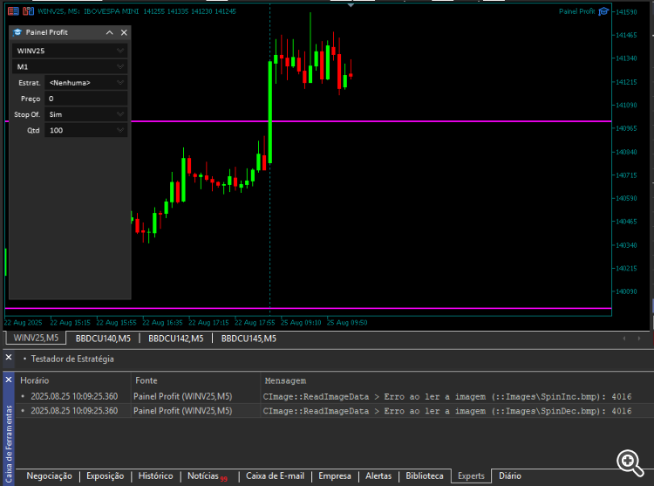Click the graduation cap icon in the Painel Profit title

coord(17,32)
